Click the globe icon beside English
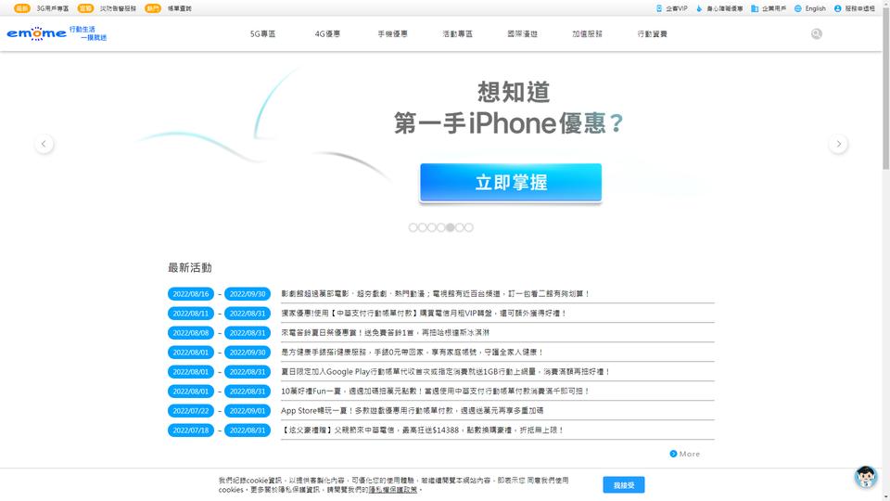The width and height of the screenshot is (890, 501). tap(798, 8)
